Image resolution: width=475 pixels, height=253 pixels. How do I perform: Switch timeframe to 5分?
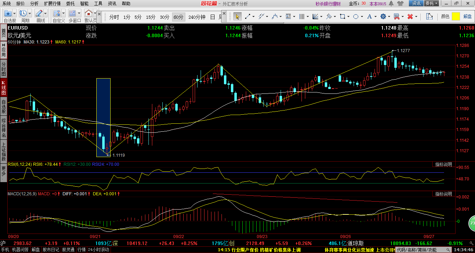(138, 17)
